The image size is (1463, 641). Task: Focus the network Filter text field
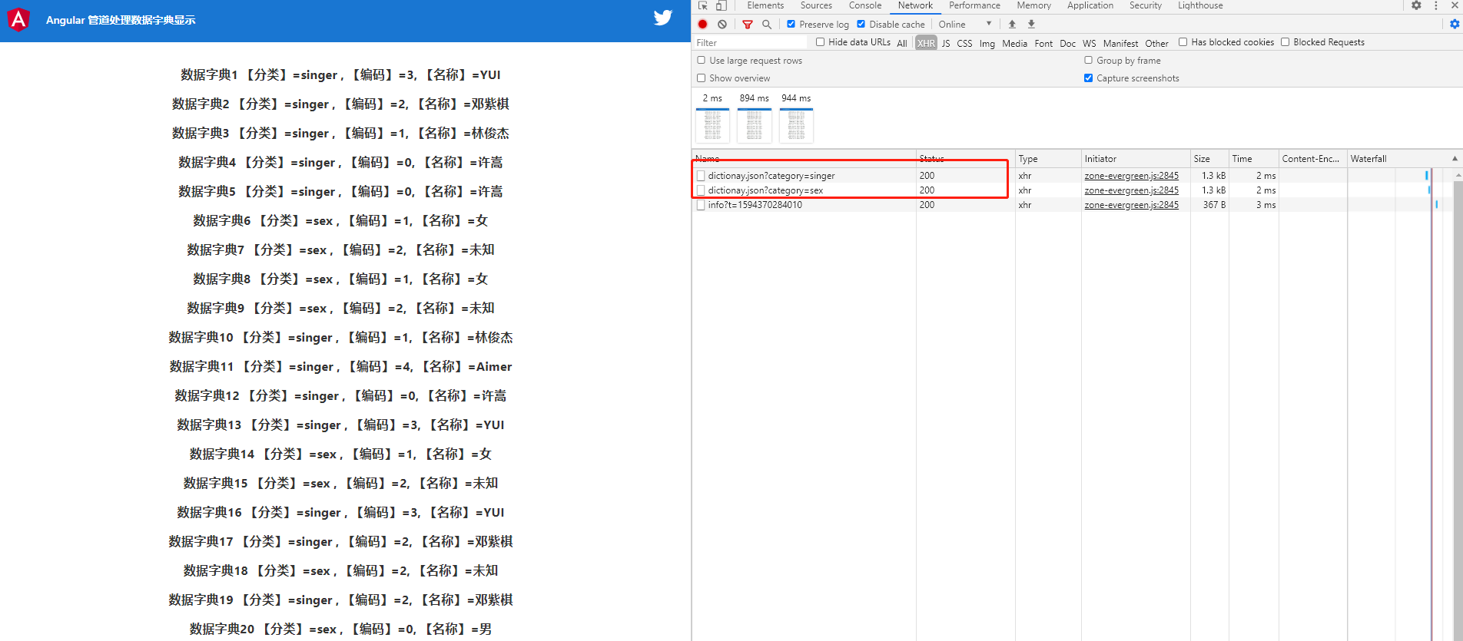[750, 43]
